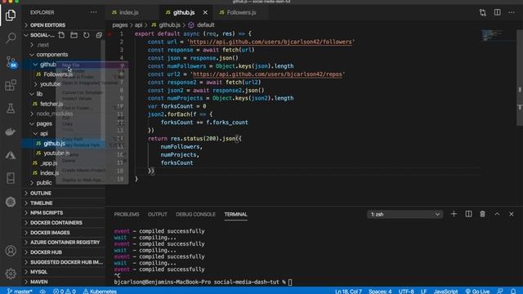Select the TERMINAL panel tab
Viewport: 523px width, 294px height.
point(236,214)
